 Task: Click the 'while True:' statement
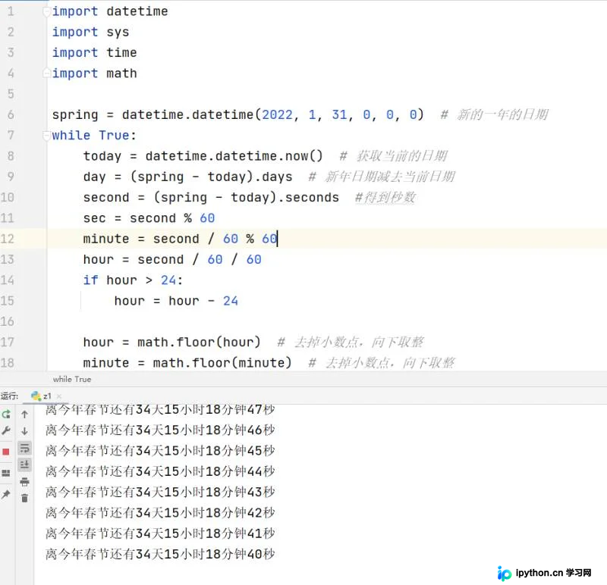[94, 136]
